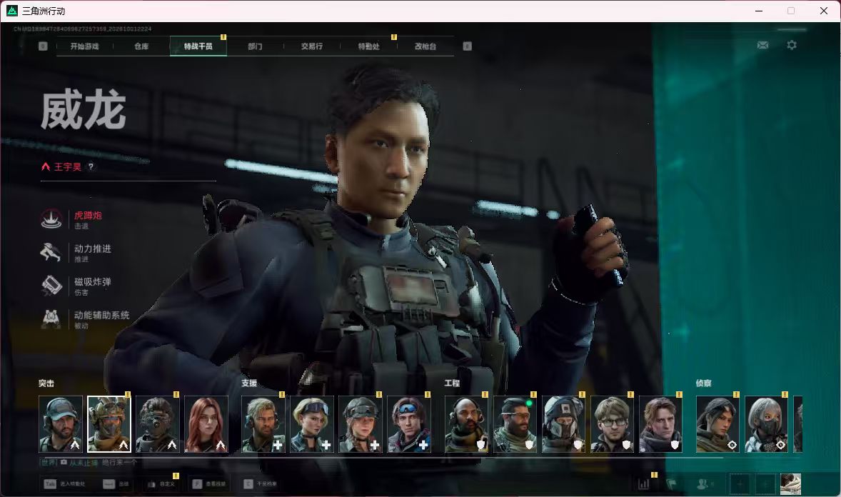Viewport: 841px width, 497px height.
Task: Click the flag icon in bottom bar
Action: (671, 484)
